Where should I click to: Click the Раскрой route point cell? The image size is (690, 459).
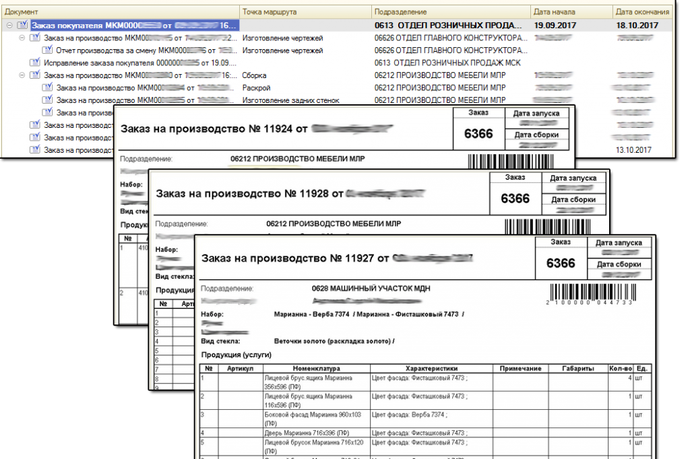pos(256,88)
